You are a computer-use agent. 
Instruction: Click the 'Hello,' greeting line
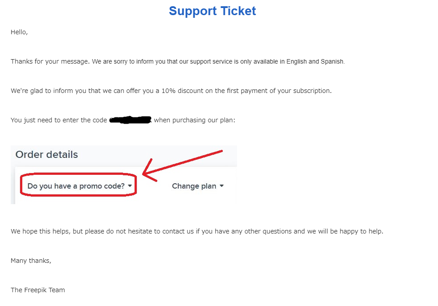pyautogui.click(x=19, y=32)
